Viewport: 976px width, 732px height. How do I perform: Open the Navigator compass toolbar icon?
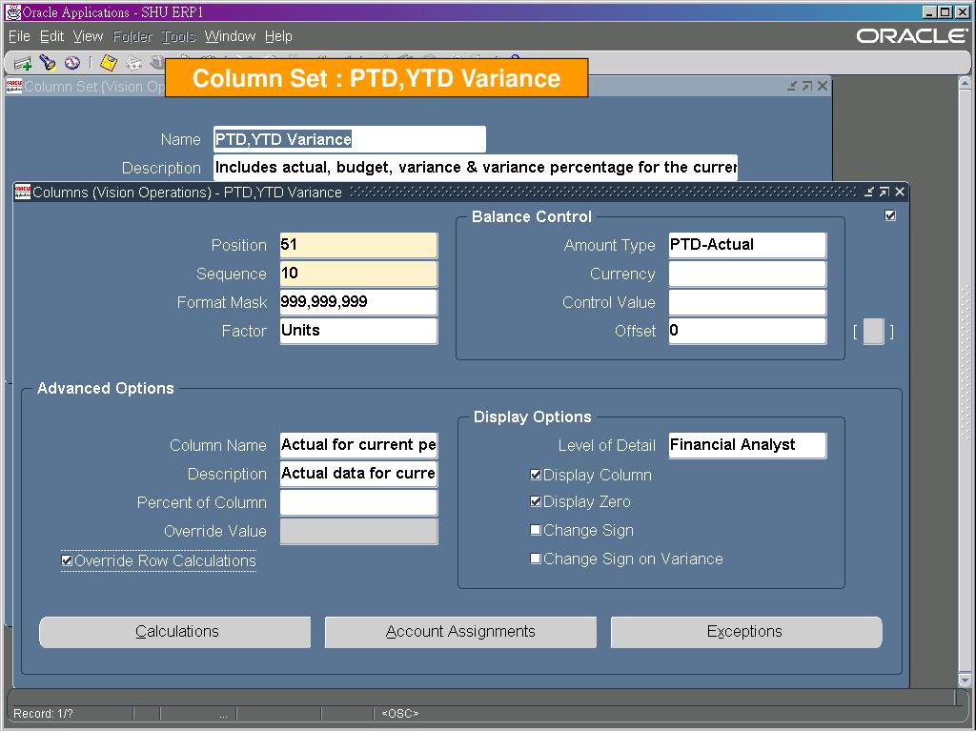tap(72, 62)
